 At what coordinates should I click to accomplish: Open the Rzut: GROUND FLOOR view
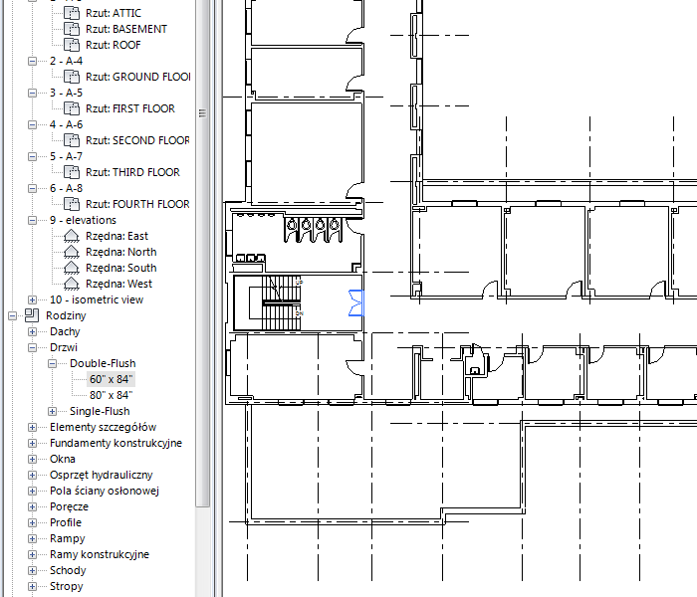pyautogui.click(x=137, y=77)
